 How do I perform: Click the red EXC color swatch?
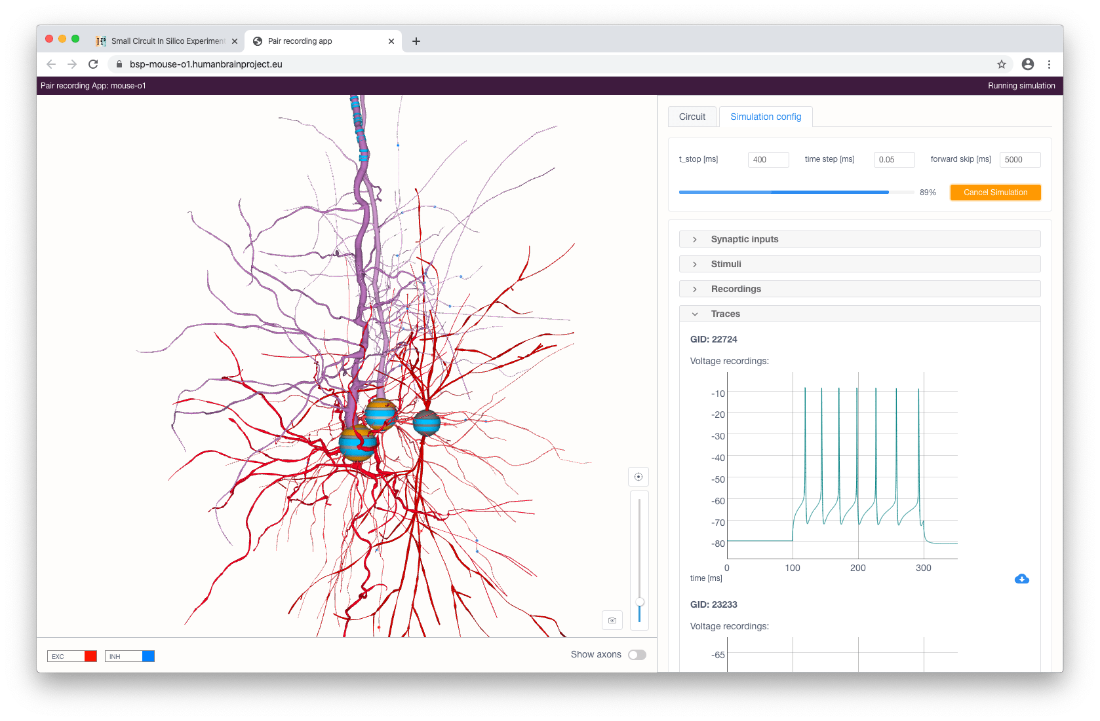click(90, 656)
